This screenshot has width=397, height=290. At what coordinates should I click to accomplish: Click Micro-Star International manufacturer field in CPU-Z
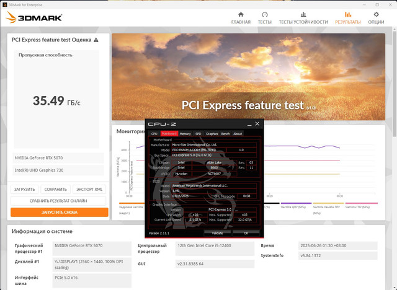[214, 145]
